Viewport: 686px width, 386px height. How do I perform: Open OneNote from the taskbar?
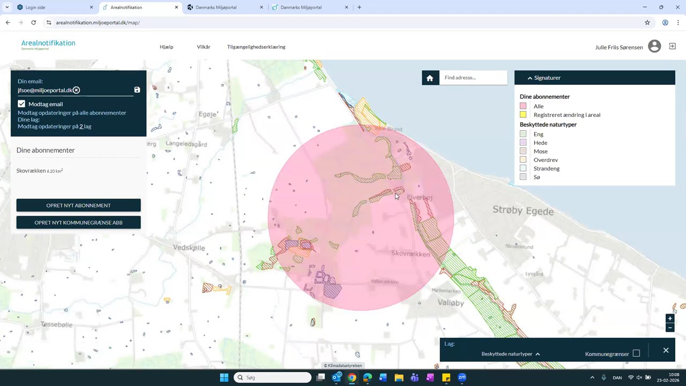[x=430, y=377]
